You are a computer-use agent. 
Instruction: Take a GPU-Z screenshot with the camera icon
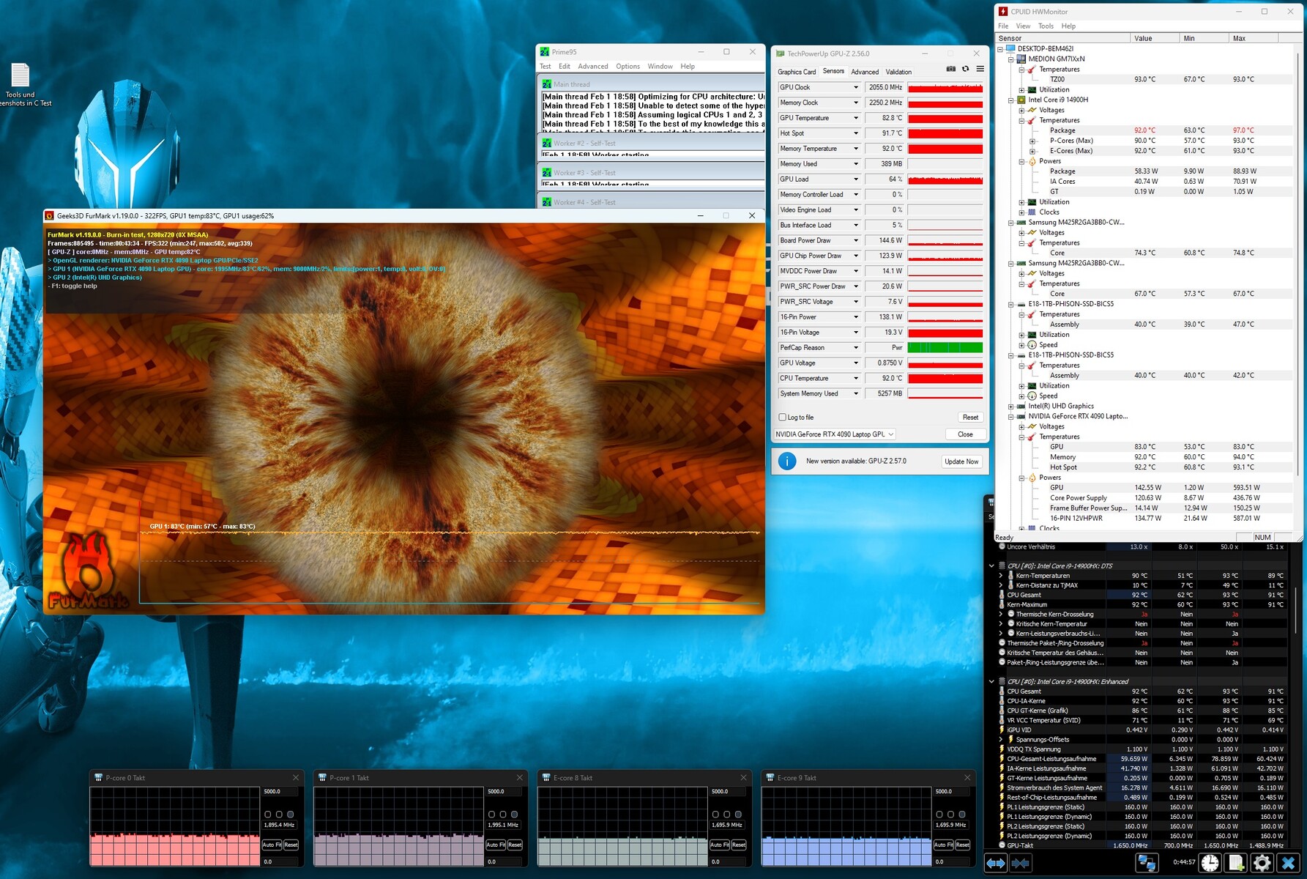[x=950, y=69]
